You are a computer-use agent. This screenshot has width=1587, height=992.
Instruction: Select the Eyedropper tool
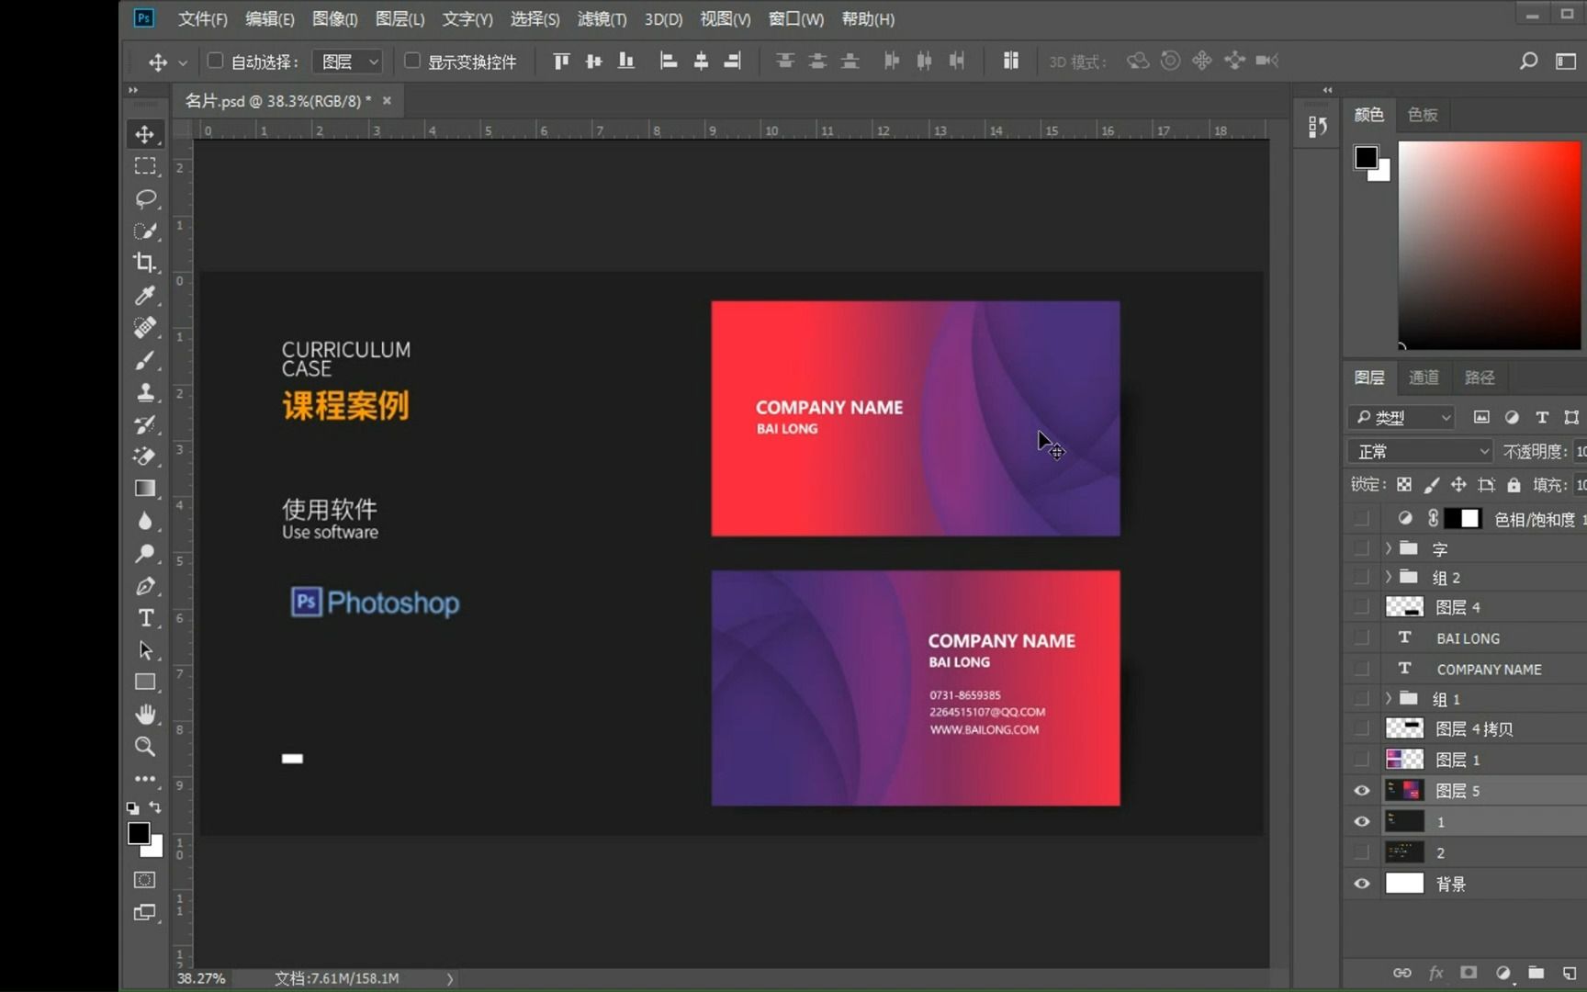click(x=145, y=295)
